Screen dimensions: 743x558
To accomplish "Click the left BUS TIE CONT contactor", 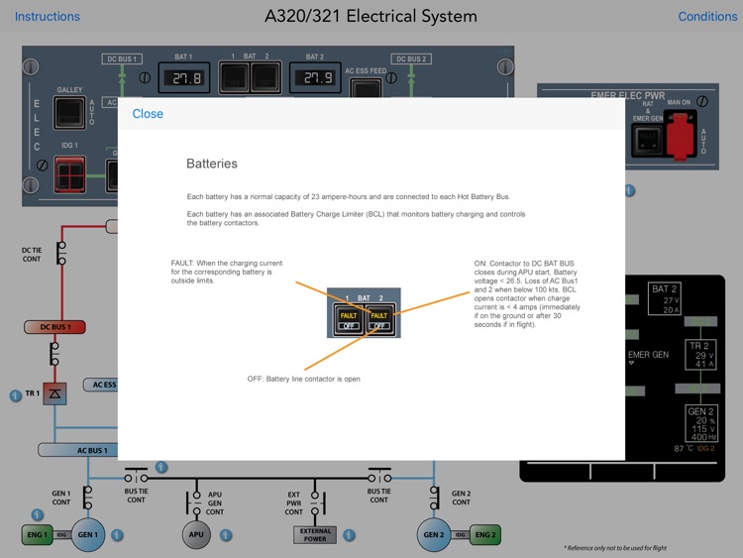I will point(136,476).
